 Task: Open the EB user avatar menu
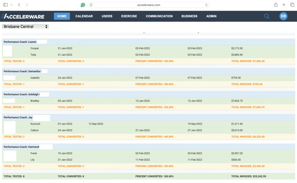(283, 16)
